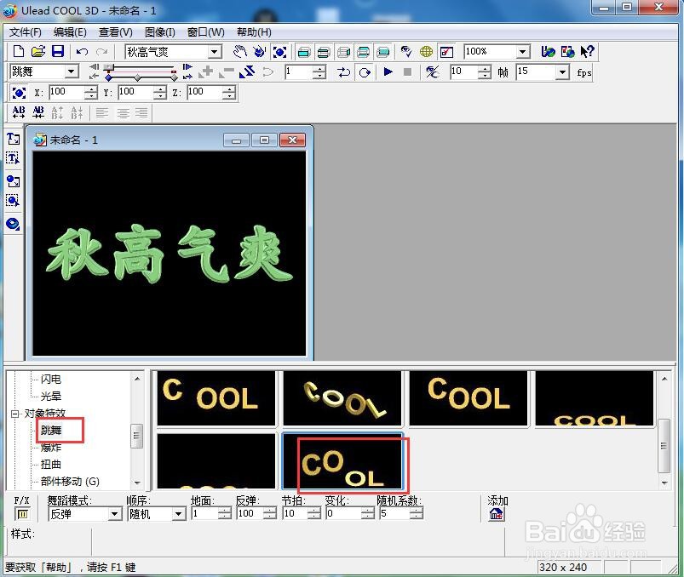Viewport: 684px width, 577px height.
Task: Click the X value input field
Action: click(66, 93)
